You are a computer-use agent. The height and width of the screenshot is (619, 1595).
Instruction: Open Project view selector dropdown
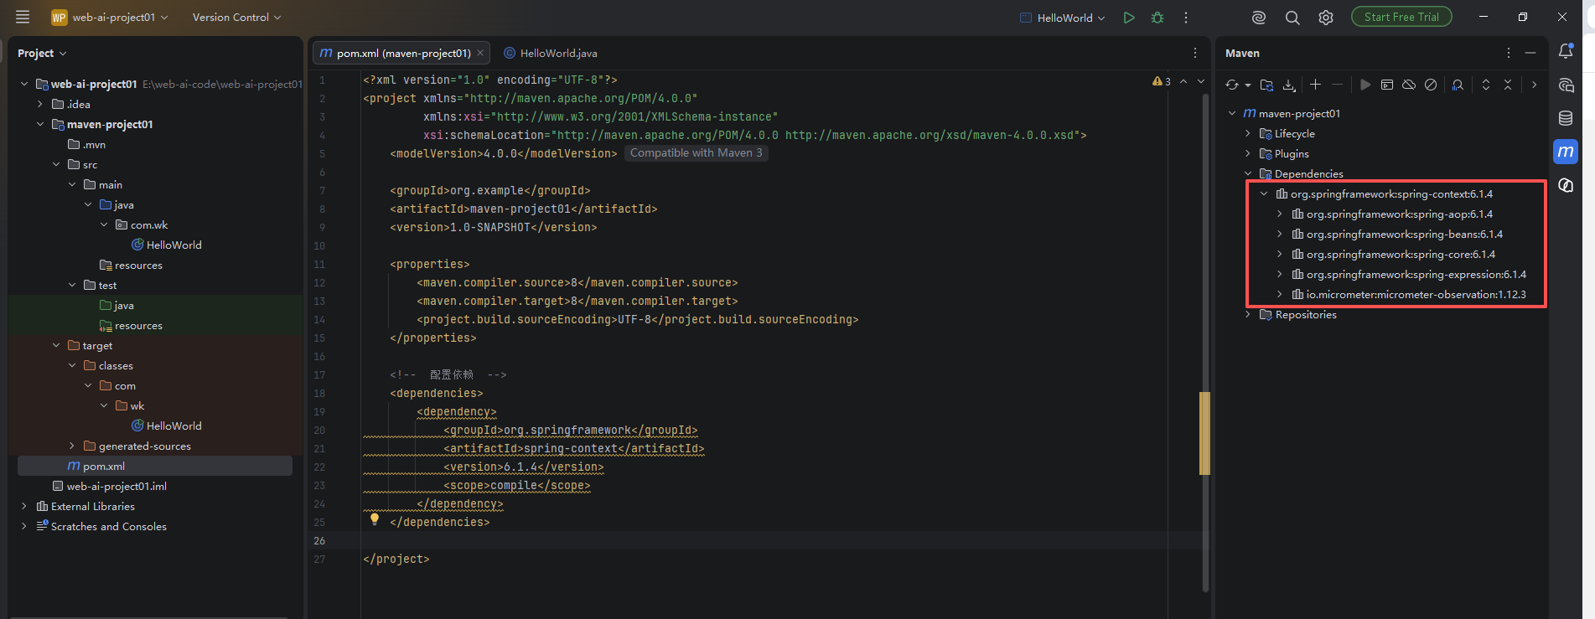tap(42, 53)
